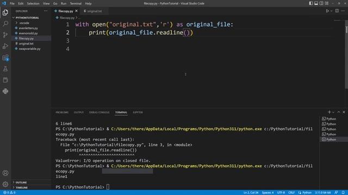The width and height of the screenshot is (348, 195).
Task: Open Explorer views and more actions ellipsis
Action: [46, 11]
